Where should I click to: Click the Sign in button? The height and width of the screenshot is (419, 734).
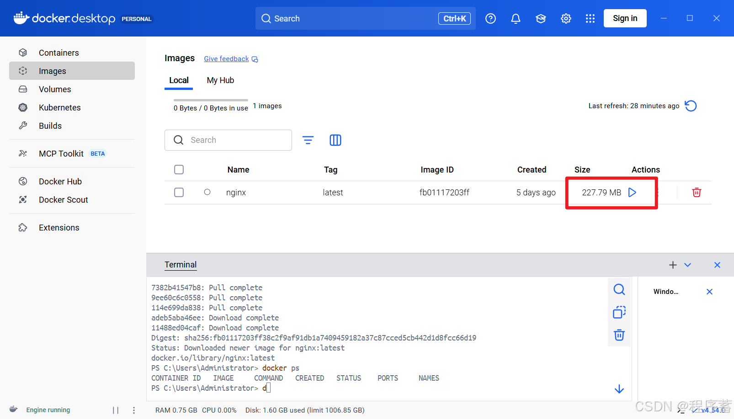click(x=625, y=18)
